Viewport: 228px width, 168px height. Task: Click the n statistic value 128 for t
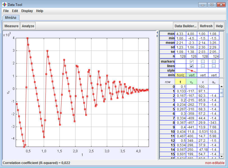click(180, 56)
